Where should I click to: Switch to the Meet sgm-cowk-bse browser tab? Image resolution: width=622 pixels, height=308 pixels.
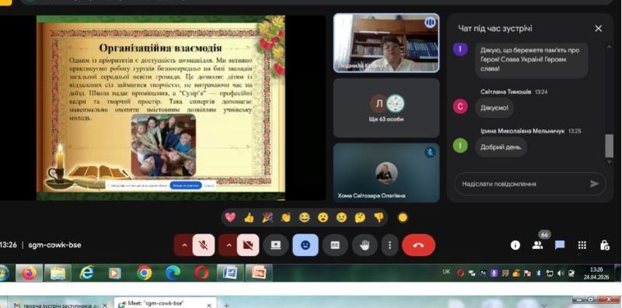166,303
